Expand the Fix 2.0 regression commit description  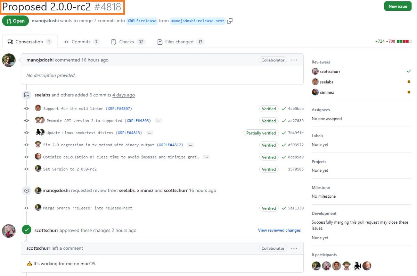pyautogui.click(x=190, y=145)
